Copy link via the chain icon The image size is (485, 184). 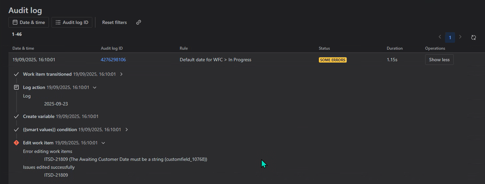click(x=139, y=22)
